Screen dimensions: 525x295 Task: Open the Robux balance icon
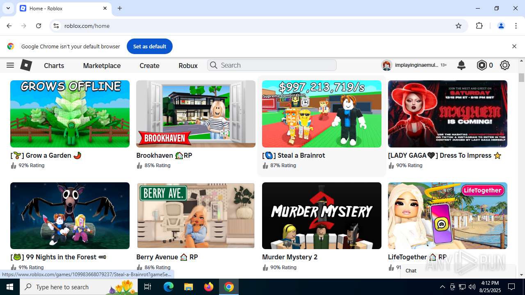[x=482, y=65]
